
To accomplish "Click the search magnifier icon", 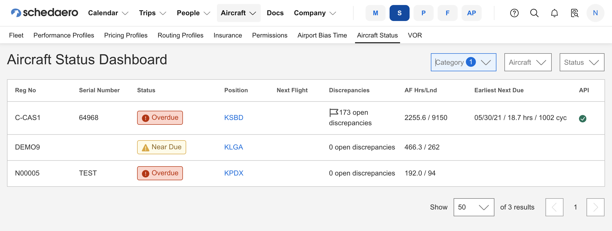I will coord(534,13).
